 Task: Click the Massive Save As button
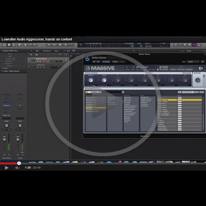click(x=165, y=69)
